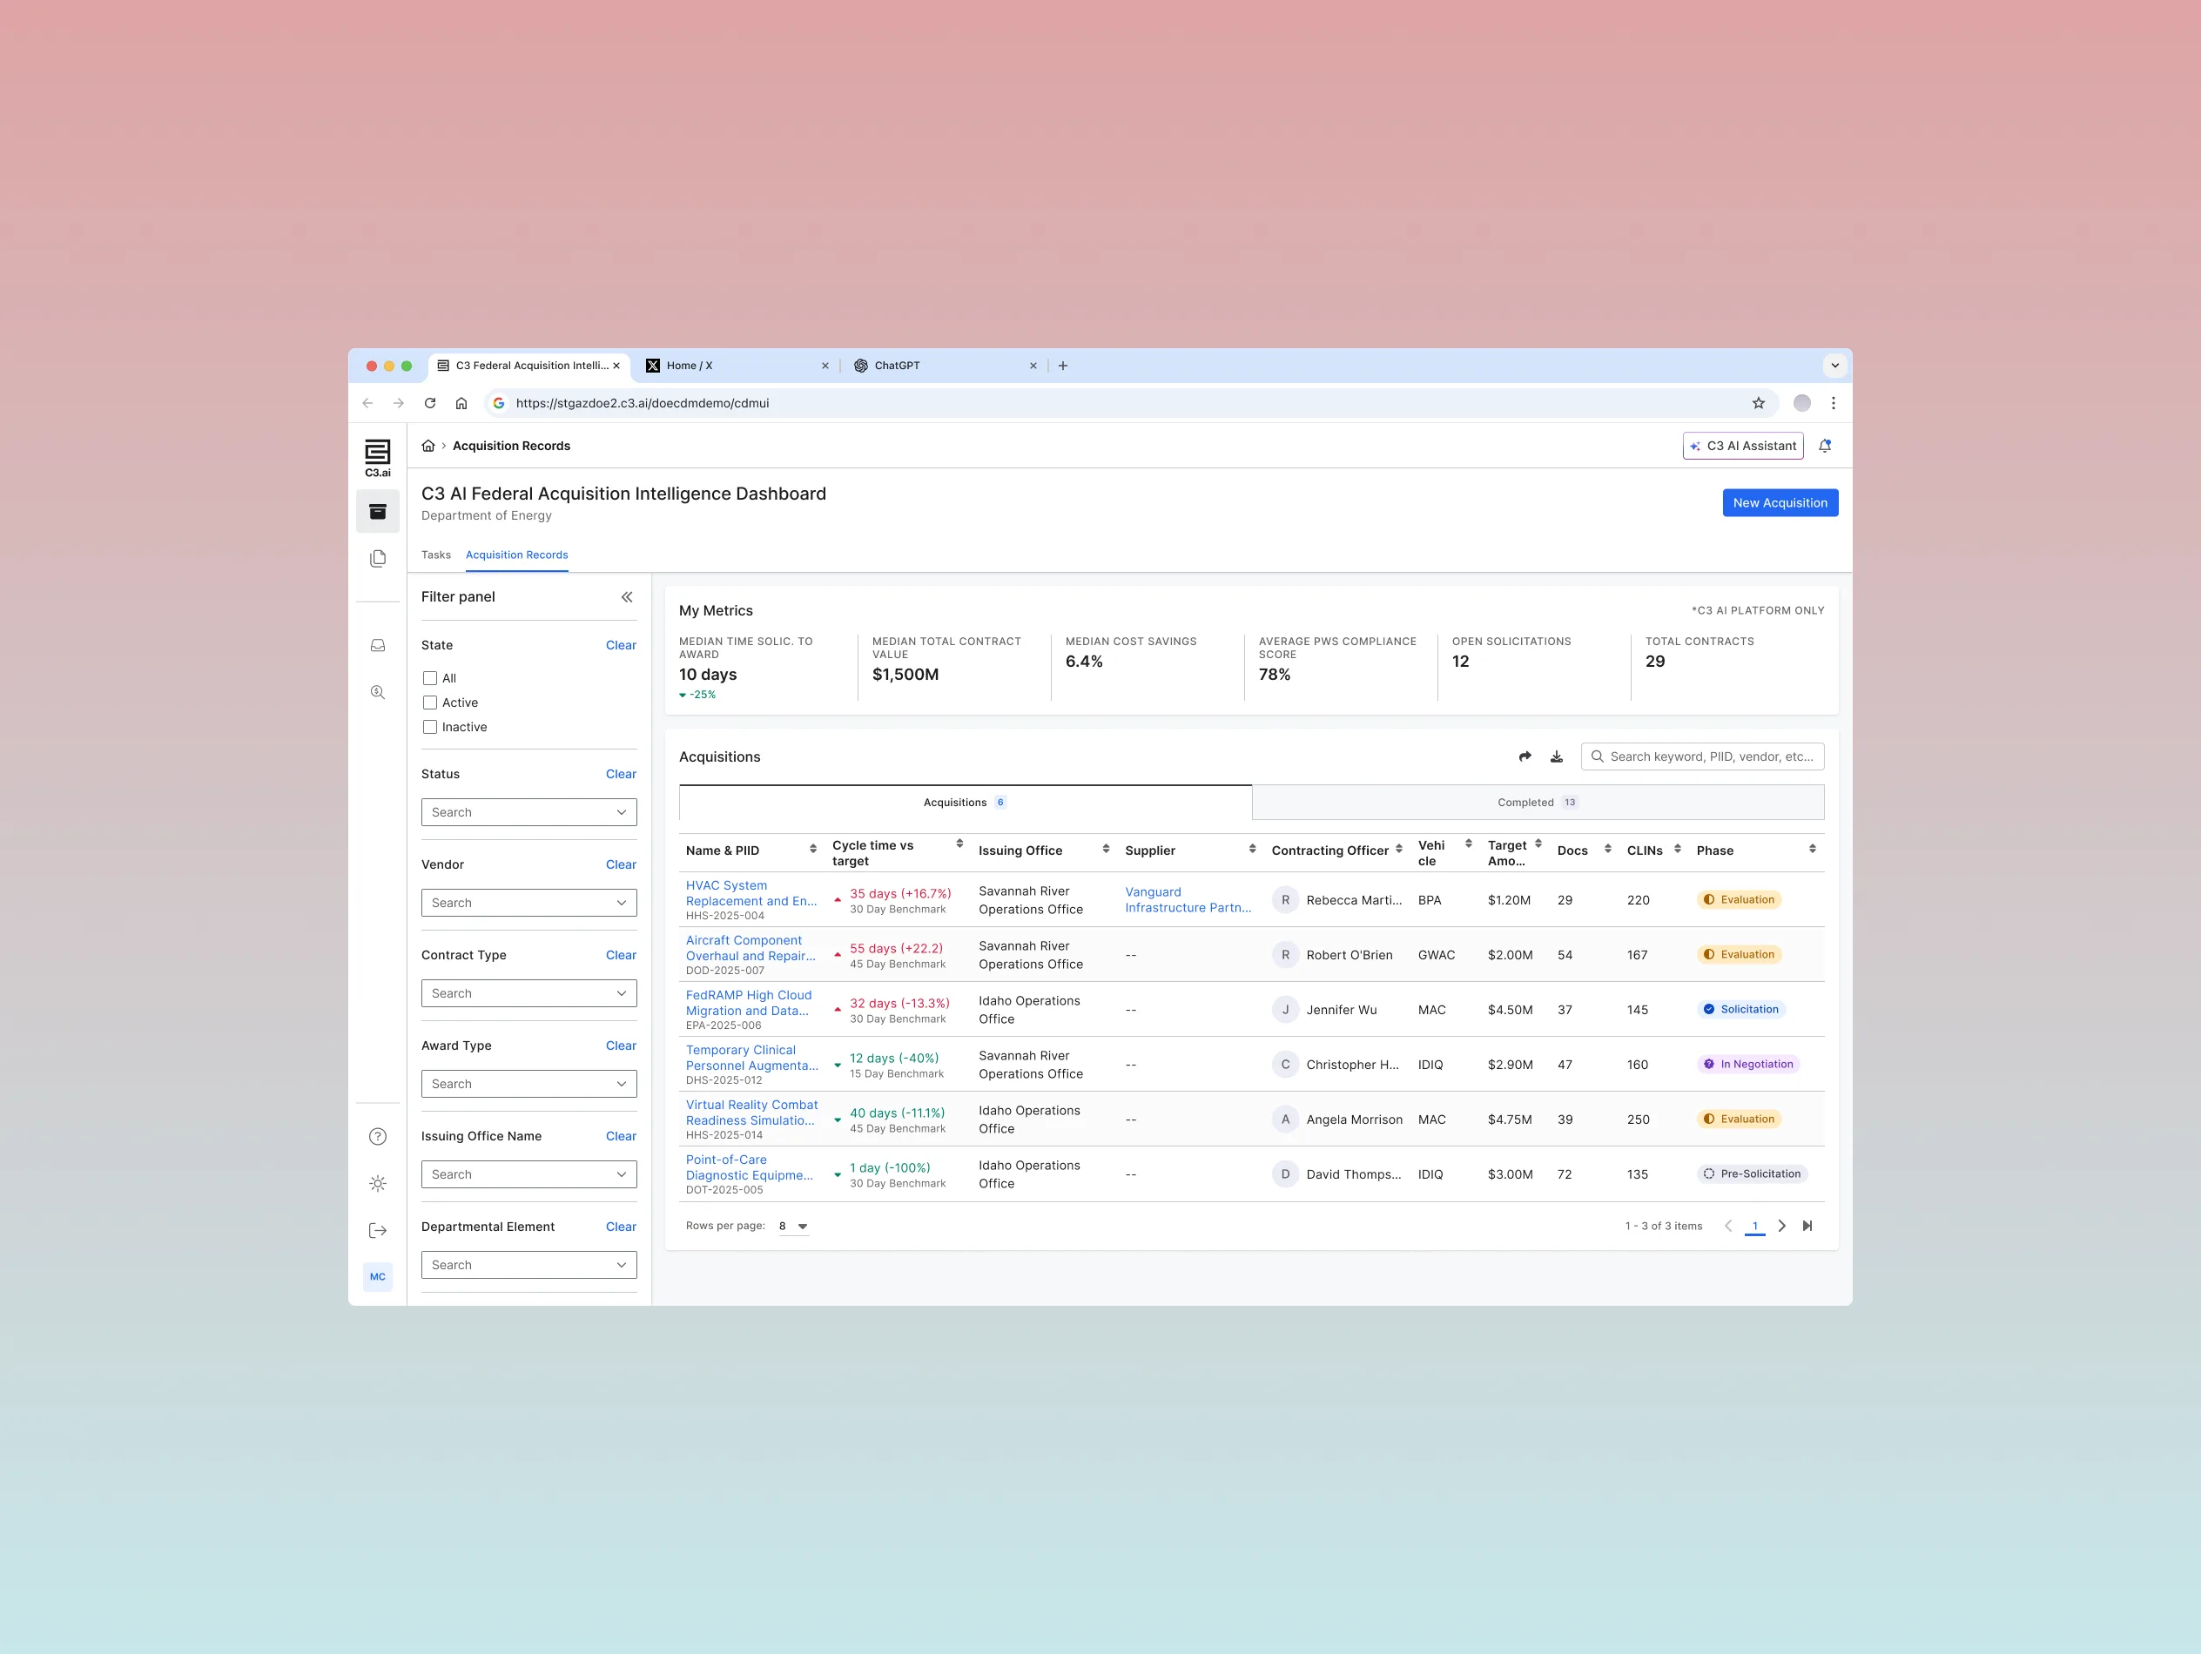Open the Departmental Element dropdown

(528, 1265)
